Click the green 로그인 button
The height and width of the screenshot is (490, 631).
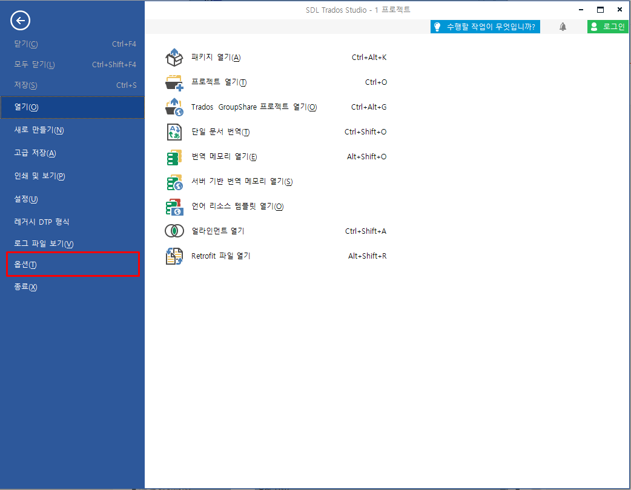click(x=607, y=27)
